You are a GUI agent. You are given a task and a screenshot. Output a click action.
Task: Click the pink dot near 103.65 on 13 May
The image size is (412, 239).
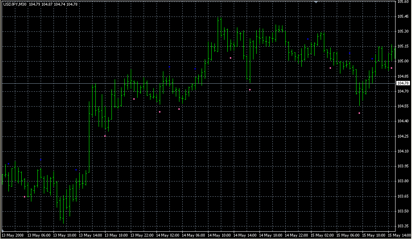(25, 197)
